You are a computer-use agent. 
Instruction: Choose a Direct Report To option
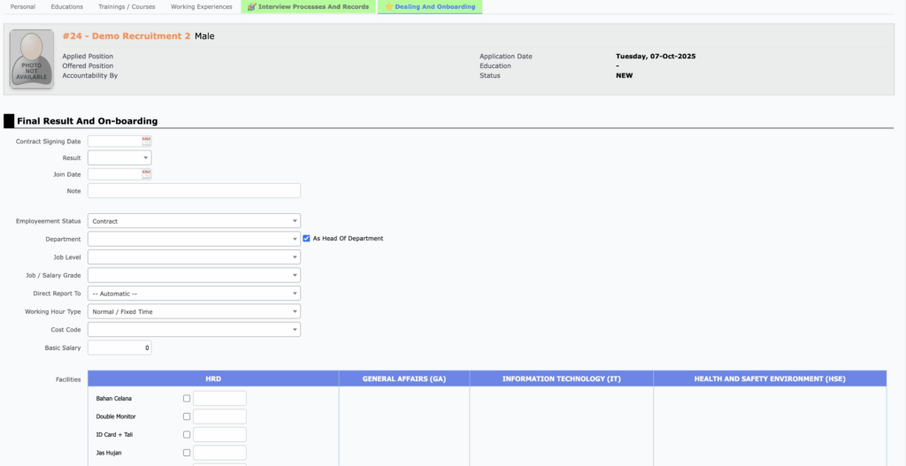click(x=194, y=294)
